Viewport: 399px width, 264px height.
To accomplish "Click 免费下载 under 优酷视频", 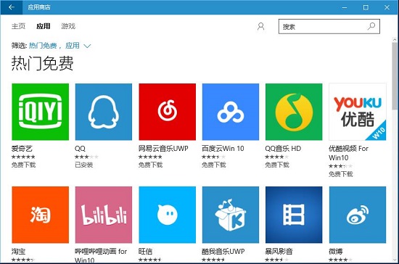I will click(x=341, y=174).
